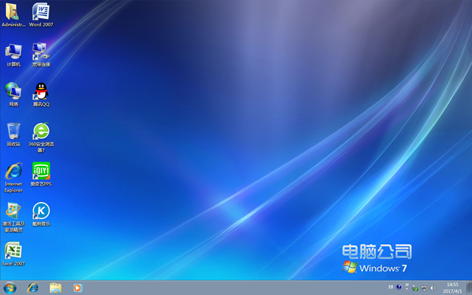472x295 pixels.
Task: Open the taskbar clock showing 14:55
Action: click(x=453, y=287)
